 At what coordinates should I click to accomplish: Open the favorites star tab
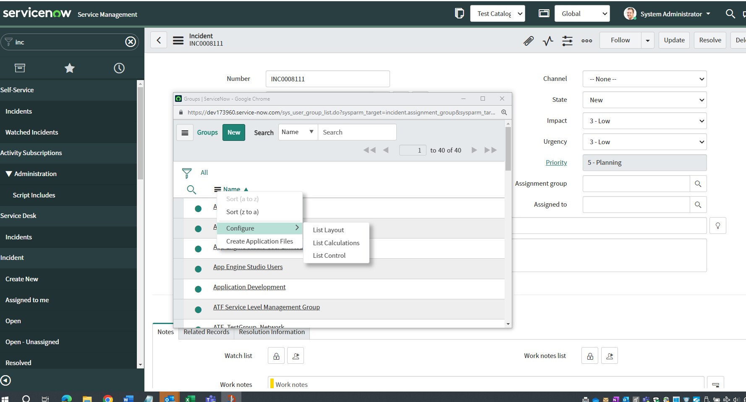pos(69,68)
